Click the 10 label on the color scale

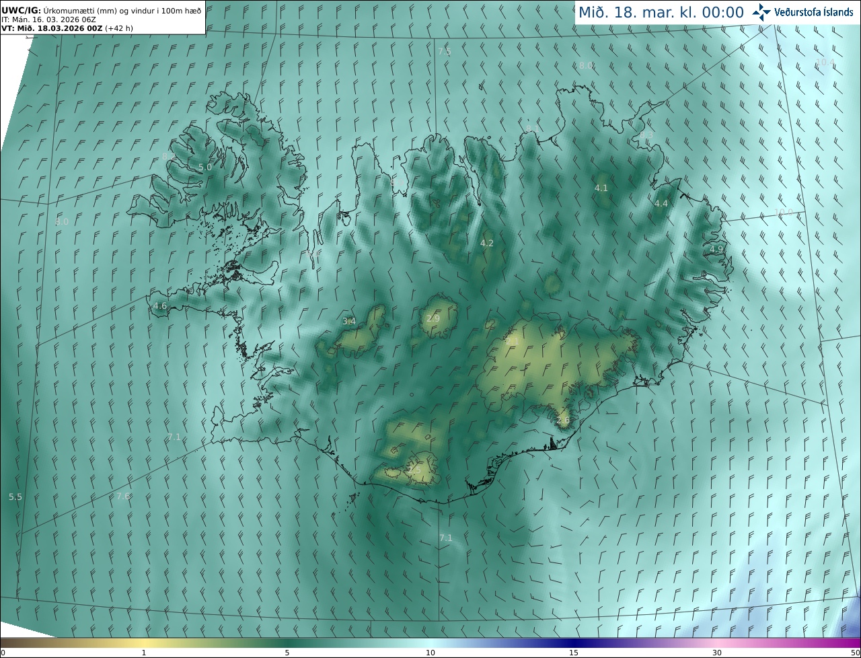[x=430, y=653]
